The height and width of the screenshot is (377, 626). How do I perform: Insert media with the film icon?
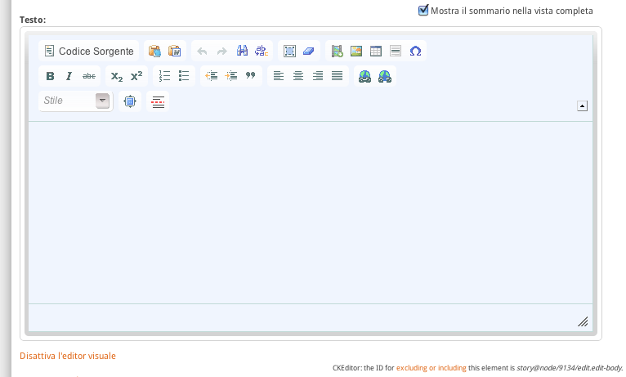tap(337, 52)
